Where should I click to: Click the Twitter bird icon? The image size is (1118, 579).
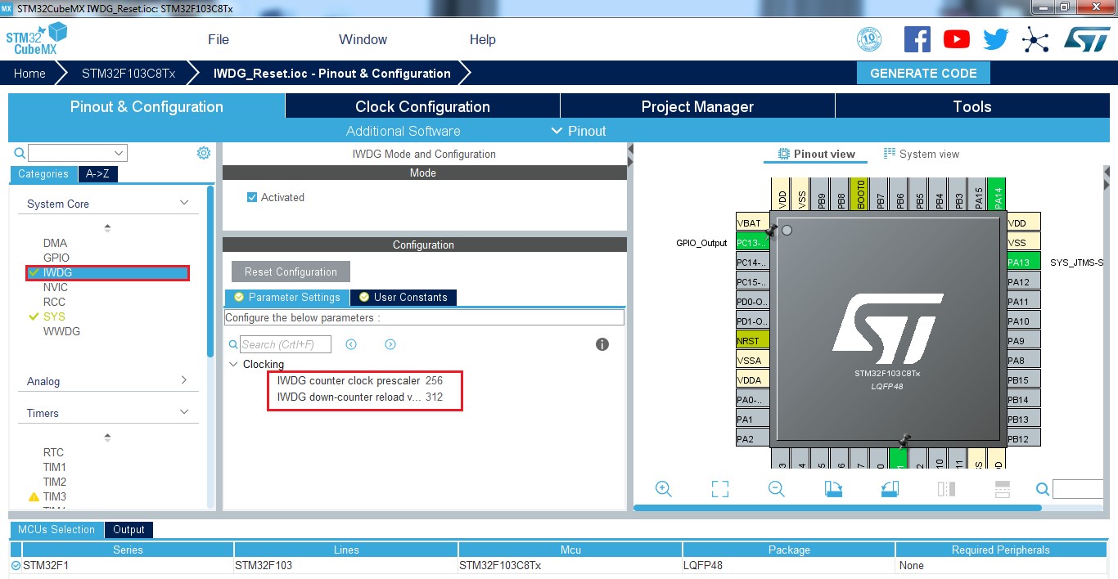click(995, 39)
